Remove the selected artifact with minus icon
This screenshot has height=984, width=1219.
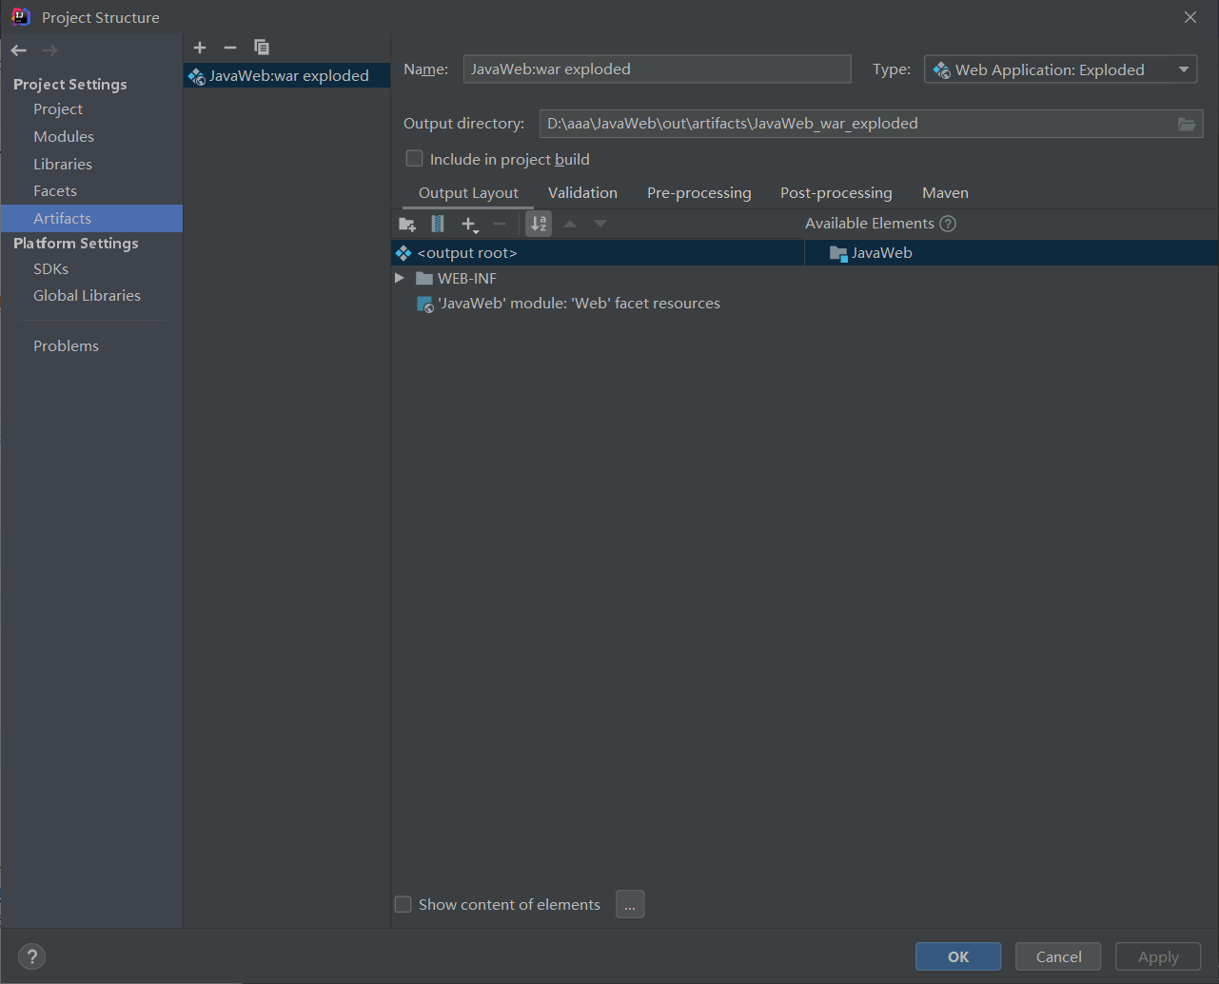coord(230,48)
